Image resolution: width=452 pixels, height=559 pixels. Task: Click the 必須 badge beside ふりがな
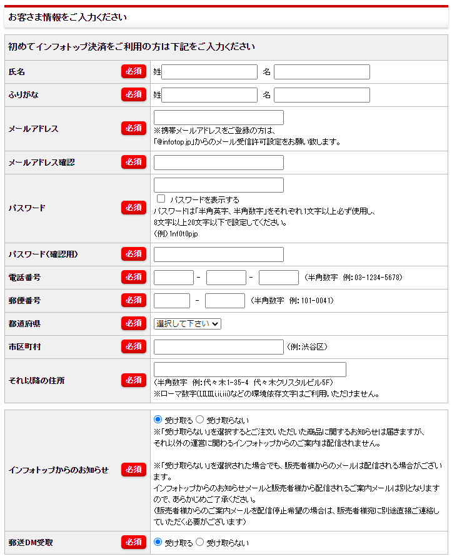134,94
